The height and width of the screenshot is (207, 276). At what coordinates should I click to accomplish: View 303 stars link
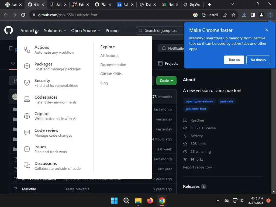coord(194,144)
